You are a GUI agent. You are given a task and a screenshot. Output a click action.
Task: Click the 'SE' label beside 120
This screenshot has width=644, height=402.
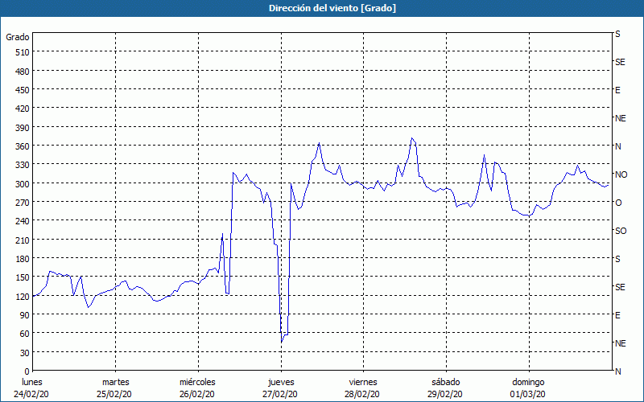click(620, 287)
